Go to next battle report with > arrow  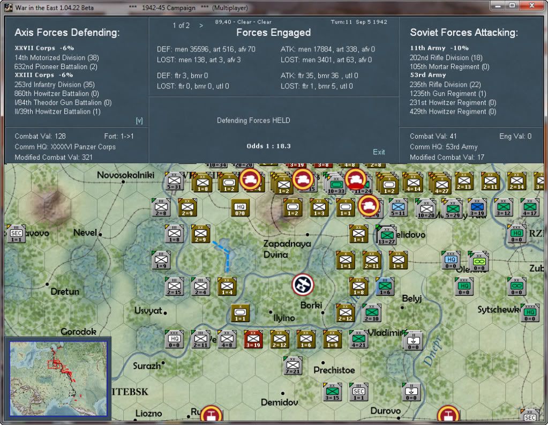tap(201, 26)
